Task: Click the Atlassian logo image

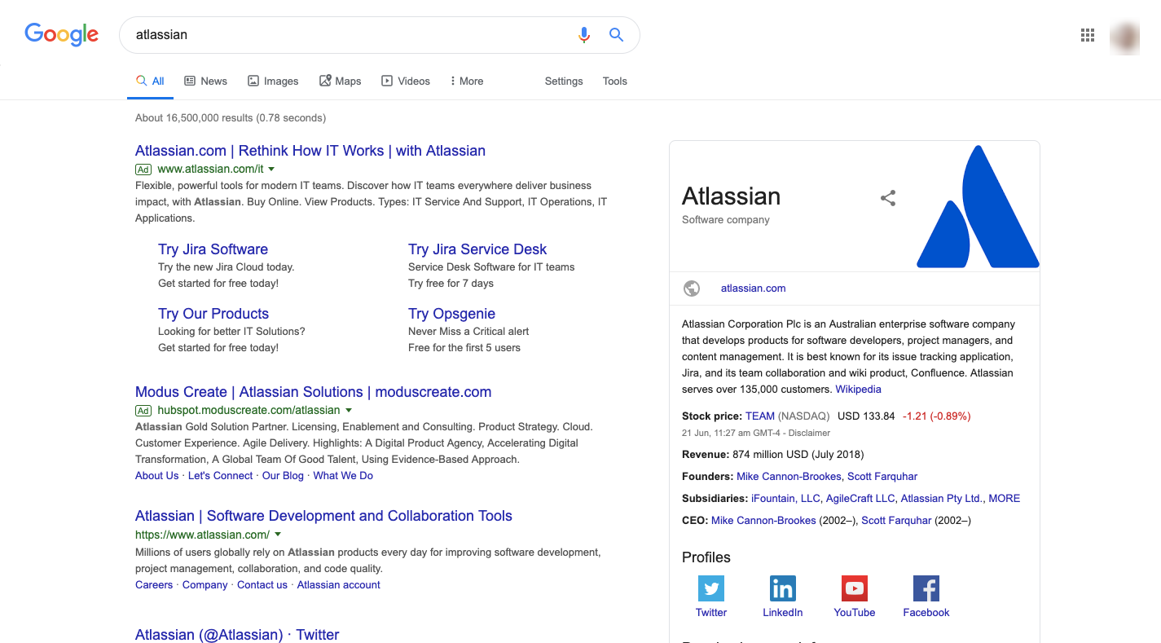Action: pos(978,206)
